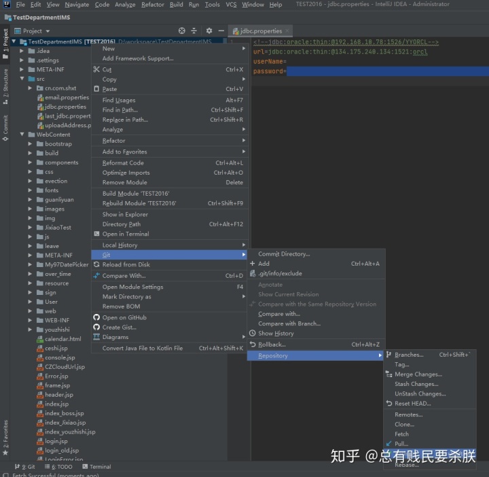Open the VCS menu
This screenshot has height=477, width=489.
(231, 4)
